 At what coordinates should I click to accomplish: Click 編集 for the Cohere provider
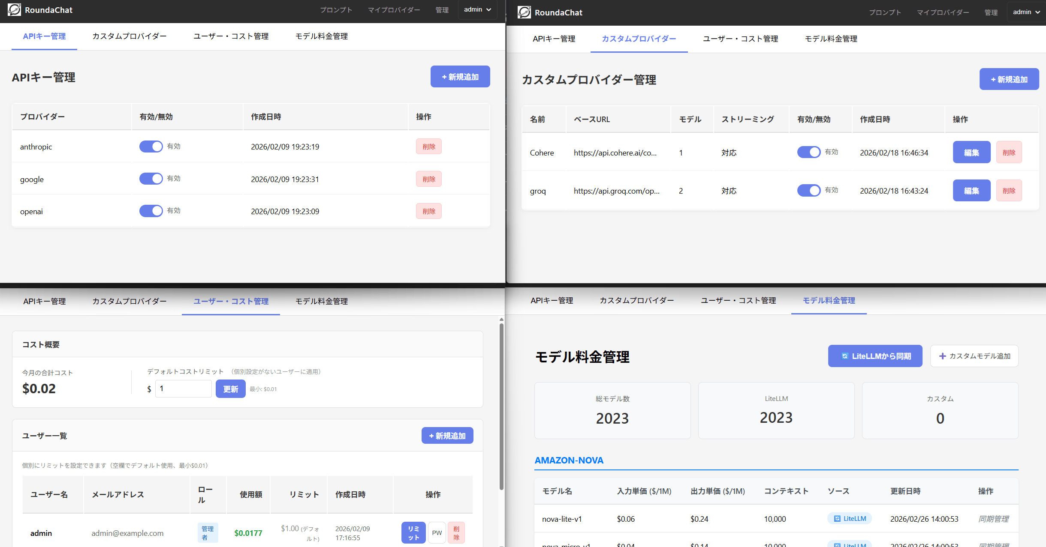[971, 152]
